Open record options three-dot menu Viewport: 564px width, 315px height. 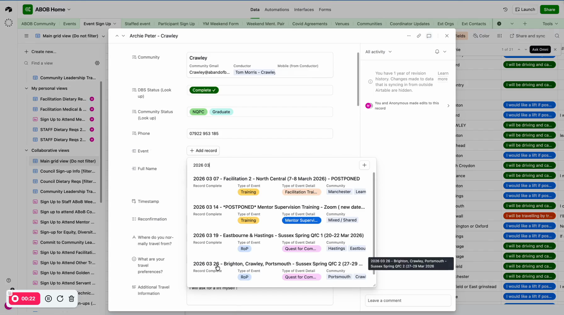tap(409, 36)
